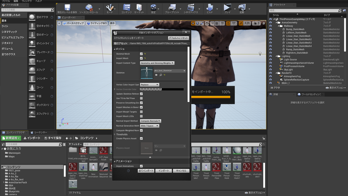Click the yellow reset arrow beside Skeletal Mesh
This screenshot has width=348, height=196.
pos(145,54)
